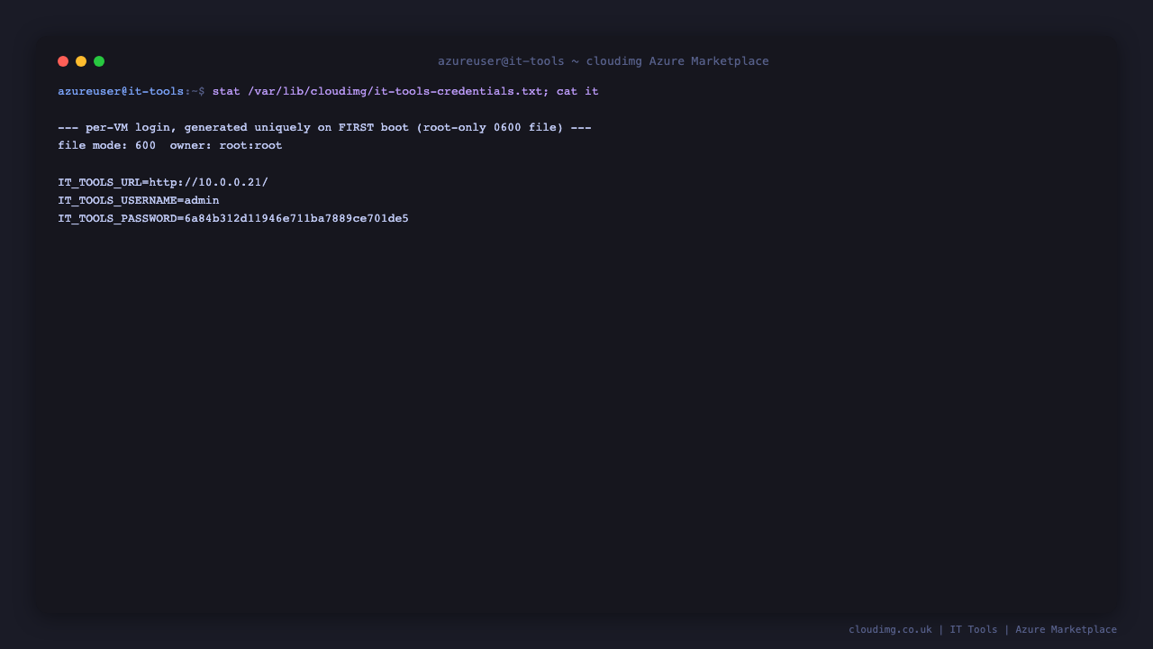Click the yellow minimize window dot
This screenshot has width=1153, height=649.
(81, 61)
